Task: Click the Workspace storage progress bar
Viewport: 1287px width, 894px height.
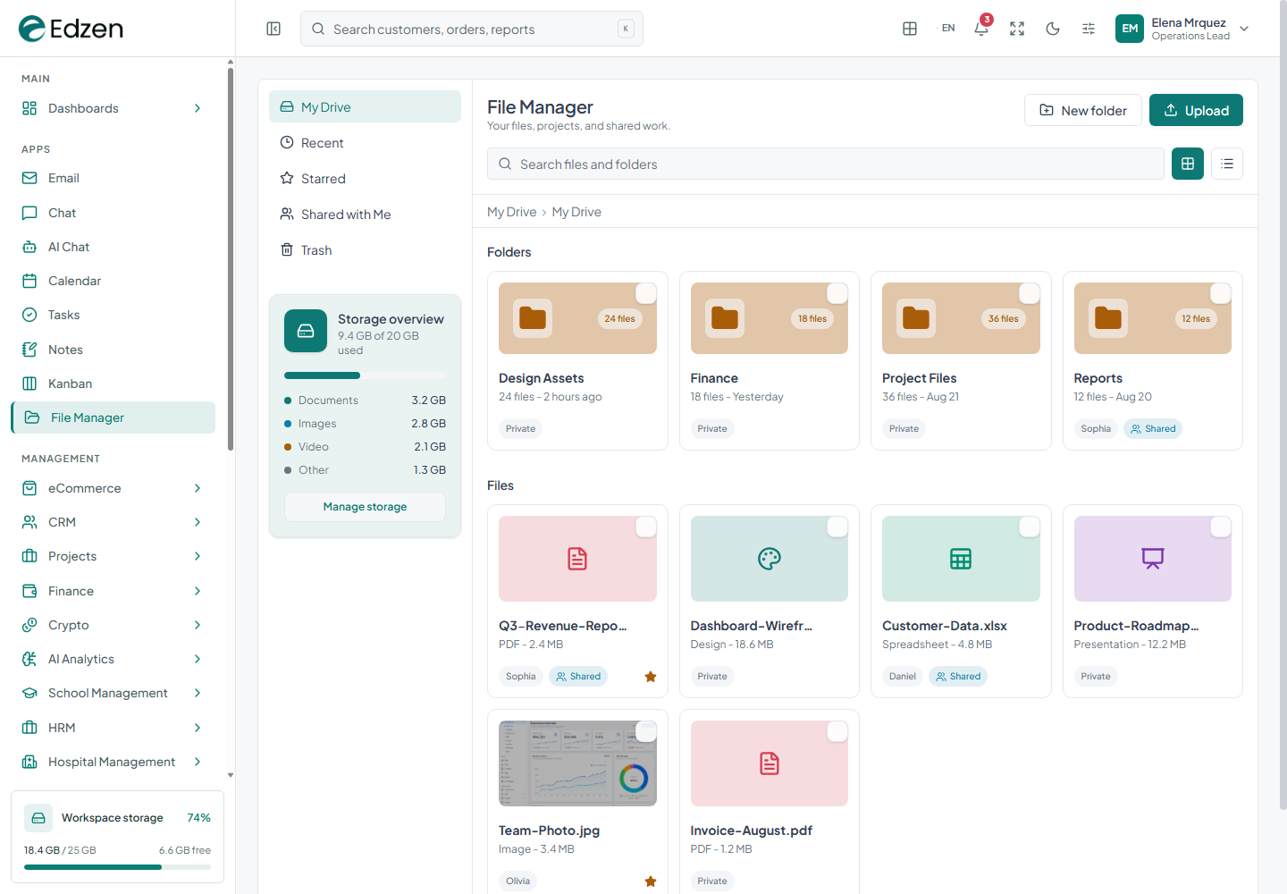Action: (x=117, y=867)
